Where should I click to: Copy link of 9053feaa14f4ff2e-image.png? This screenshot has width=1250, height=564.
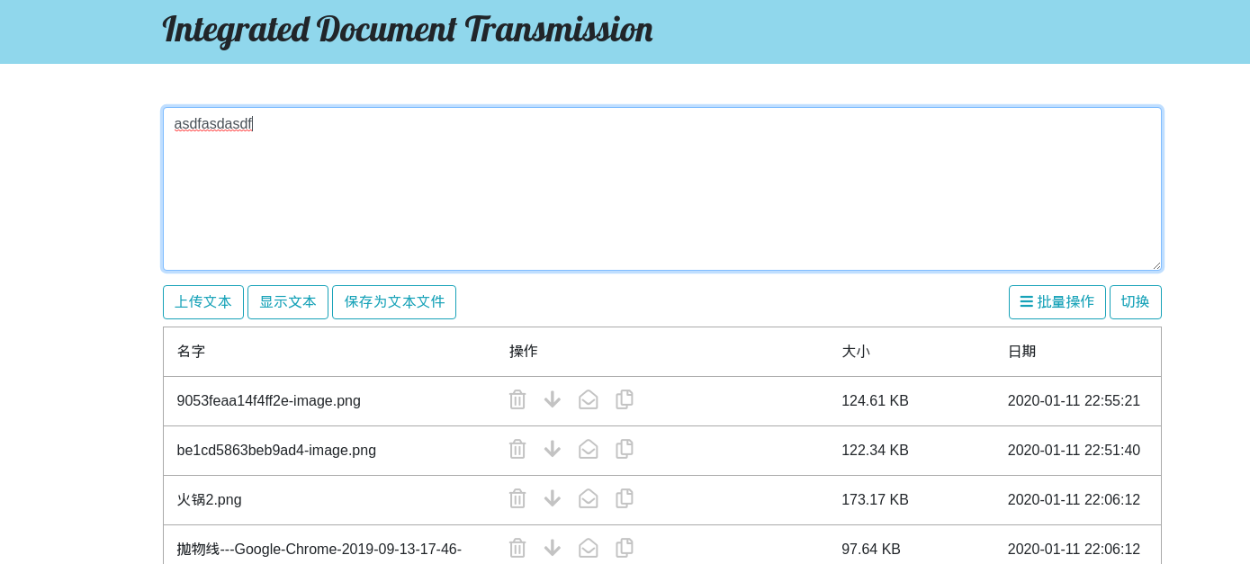point(625,400)
